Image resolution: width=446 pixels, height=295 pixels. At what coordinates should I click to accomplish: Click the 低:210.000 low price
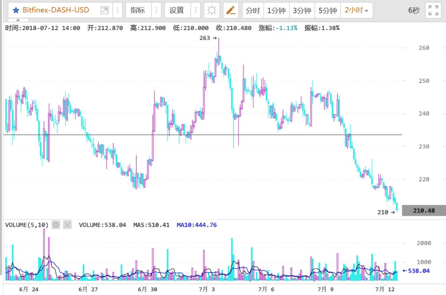pos(190,28)
